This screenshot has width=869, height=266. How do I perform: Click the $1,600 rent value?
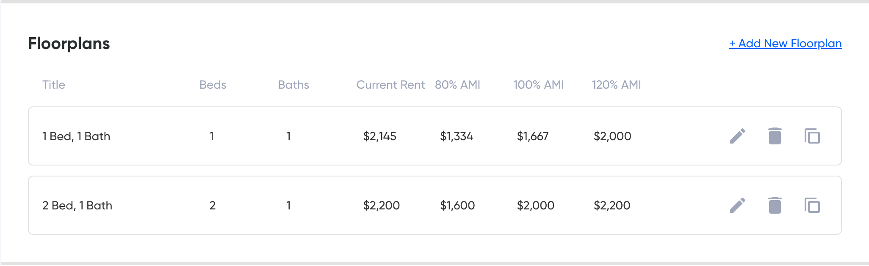(x=457, y=206)
